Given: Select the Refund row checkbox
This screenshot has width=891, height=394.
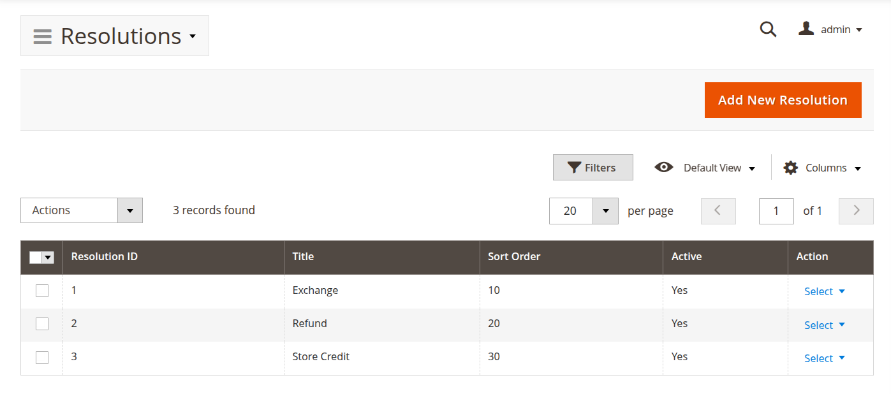Looking at the screenshot, I should pyautogui.click(x=42, y=324).
